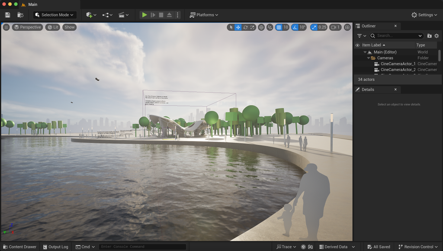Image resolution: width=443 pixels, height=251 pixels.
Task: Toggle grid snapping on or off
Action: (x=279, y=27)
